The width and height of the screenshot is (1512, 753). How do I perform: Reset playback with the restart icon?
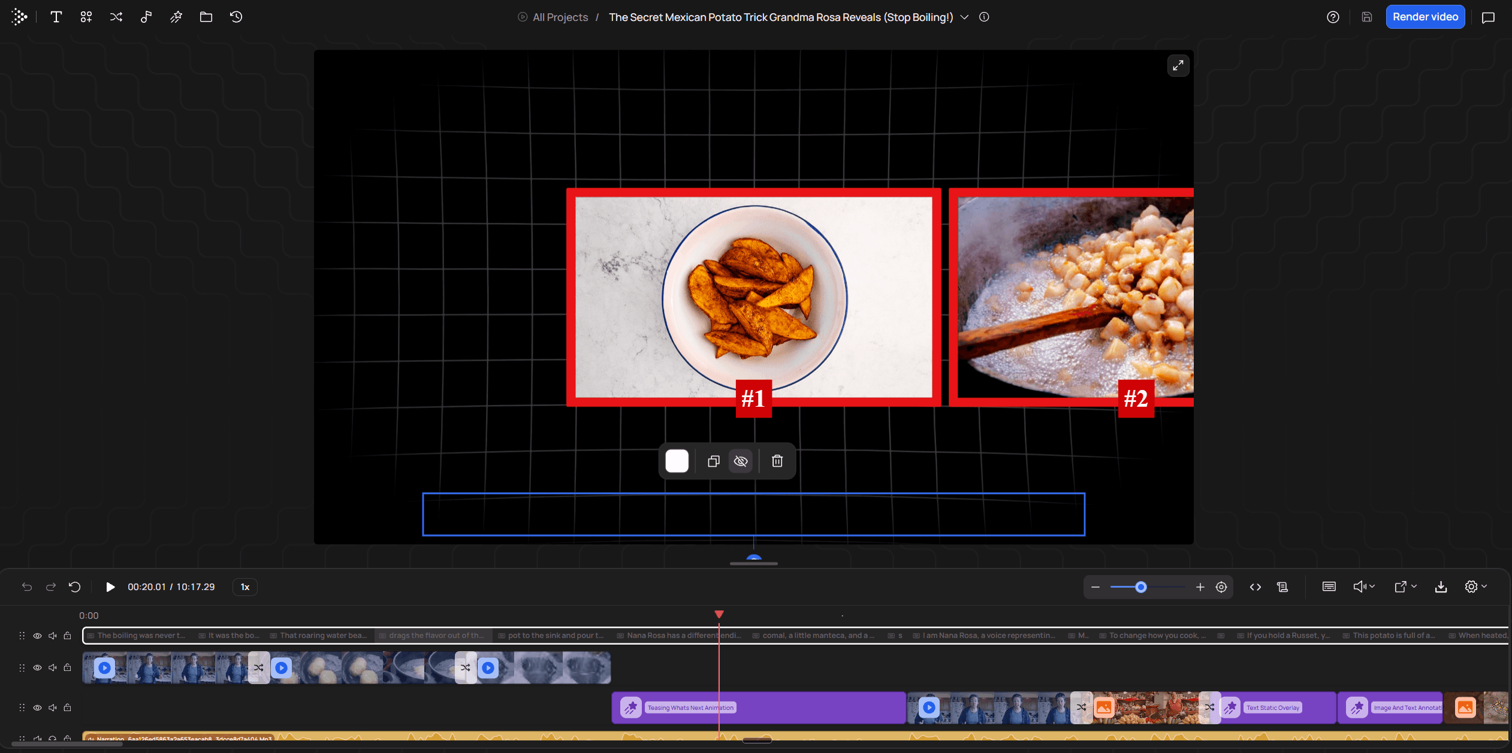coord(75,587)
